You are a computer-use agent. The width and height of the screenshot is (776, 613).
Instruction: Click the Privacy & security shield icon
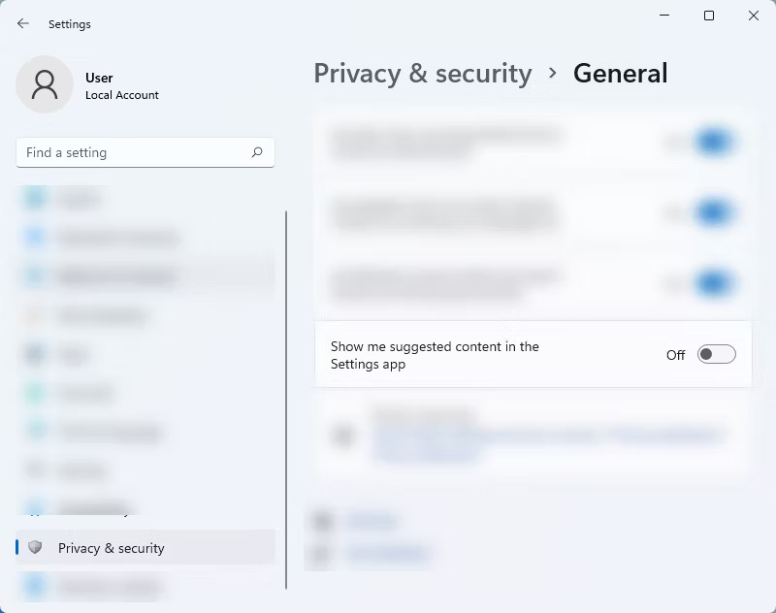coord(35,547)
